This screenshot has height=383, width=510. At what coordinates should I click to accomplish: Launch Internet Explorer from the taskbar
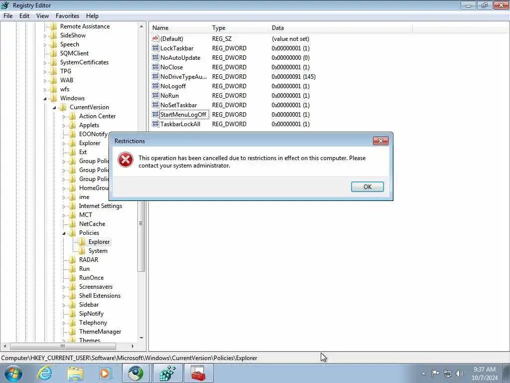44,373
